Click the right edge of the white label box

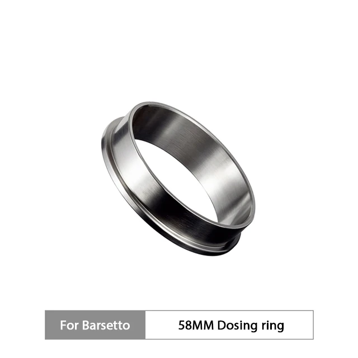(x=313, y=325)
